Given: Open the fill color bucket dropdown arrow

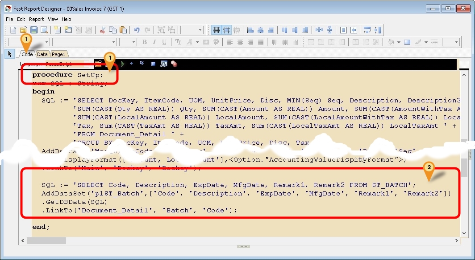Looking at the screenshot, I should (x=399, y=42).
